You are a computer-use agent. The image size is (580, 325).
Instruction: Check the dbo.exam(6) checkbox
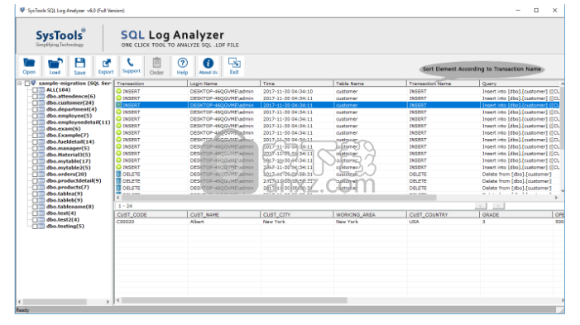pos(35,129)
